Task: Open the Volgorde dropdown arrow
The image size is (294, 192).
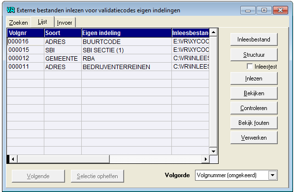Action: click(x=273, y=175)
